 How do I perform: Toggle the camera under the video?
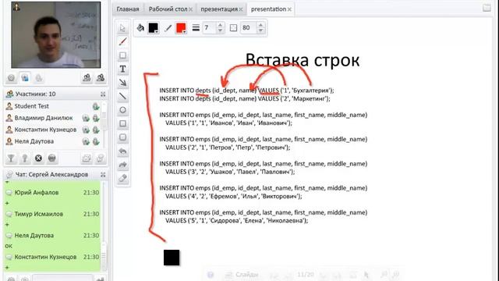(x=25, y=78)
